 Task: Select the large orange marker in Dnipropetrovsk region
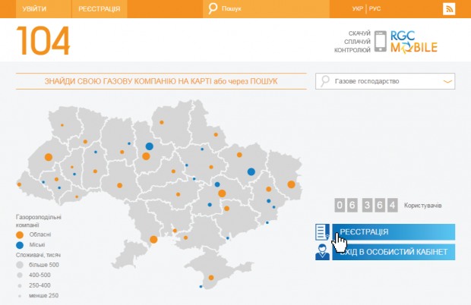point(222,193)
